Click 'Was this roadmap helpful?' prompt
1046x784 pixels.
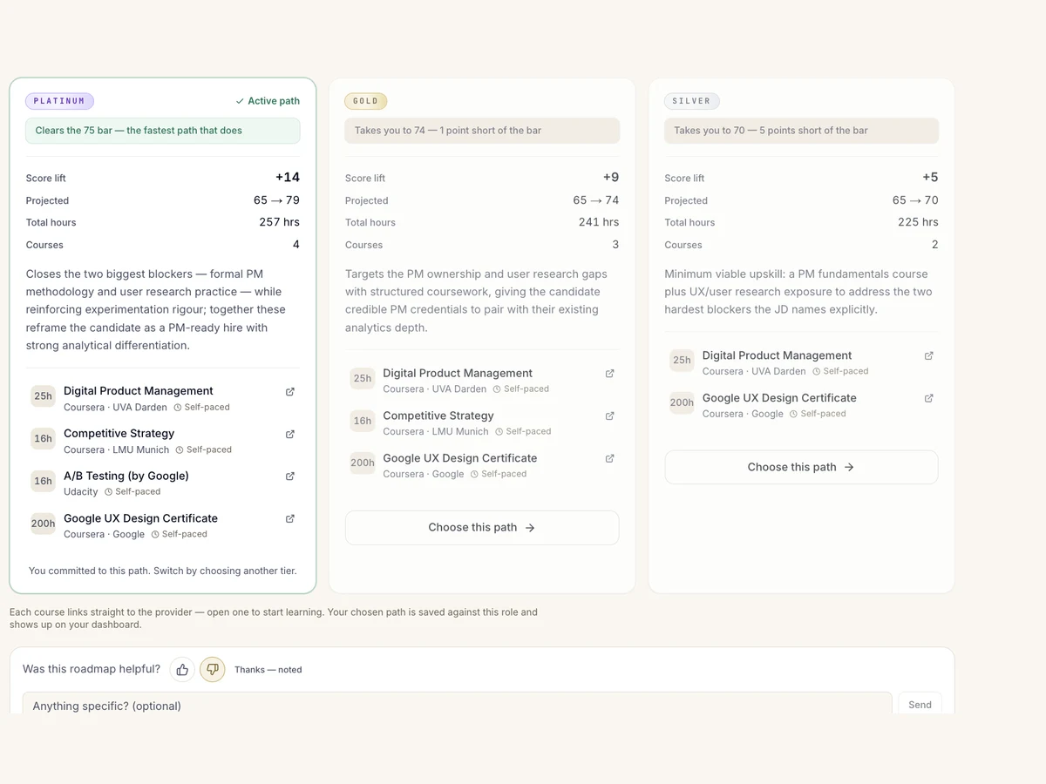[92, 669]
